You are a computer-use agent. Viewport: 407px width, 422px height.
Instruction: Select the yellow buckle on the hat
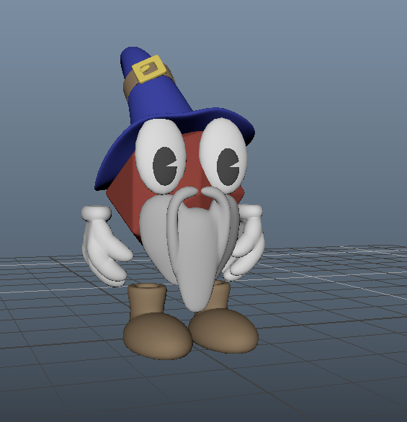pos(149,69)
